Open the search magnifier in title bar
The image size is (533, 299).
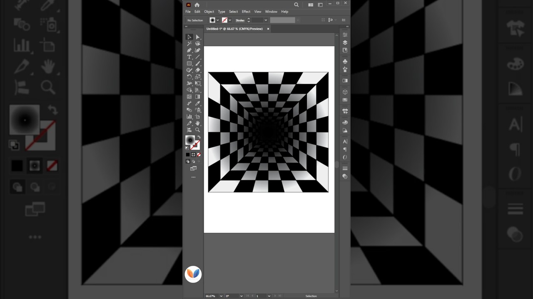pos(296,5)
